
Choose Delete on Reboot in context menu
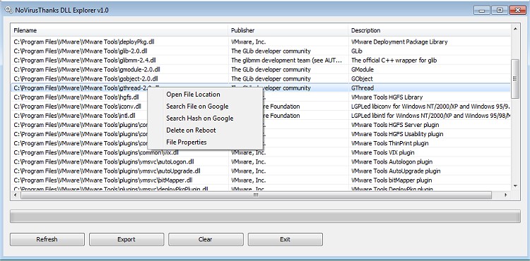(x=191, y=130)
